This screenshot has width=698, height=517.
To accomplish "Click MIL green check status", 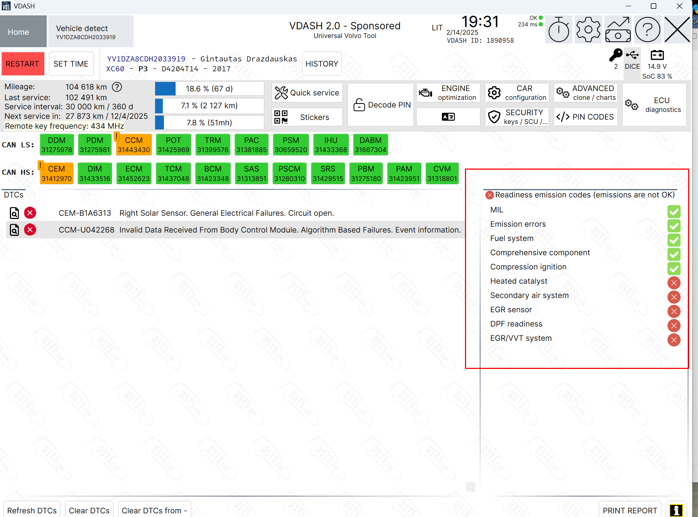I will [x=674, y=211].
